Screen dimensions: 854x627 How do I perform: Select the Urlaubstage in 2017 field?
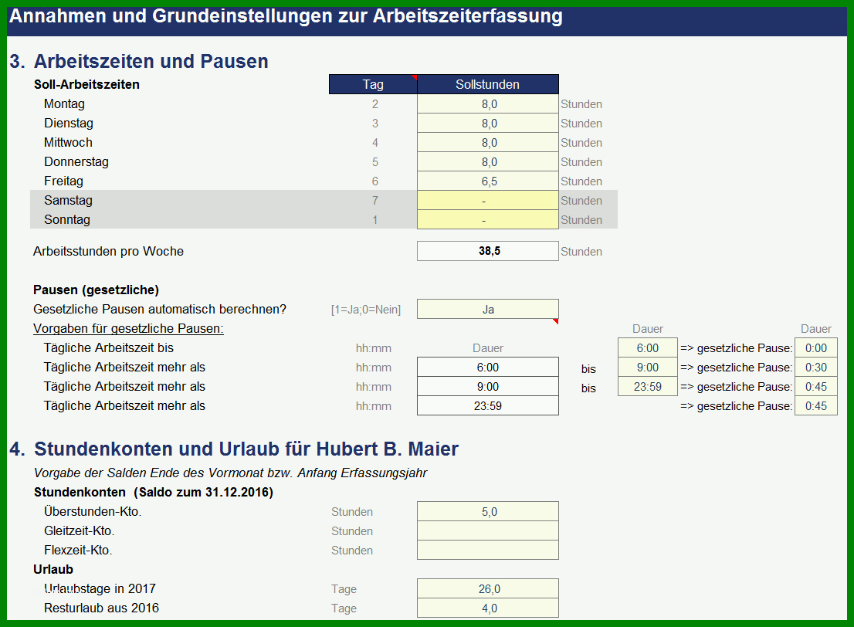tap(487, 589)
